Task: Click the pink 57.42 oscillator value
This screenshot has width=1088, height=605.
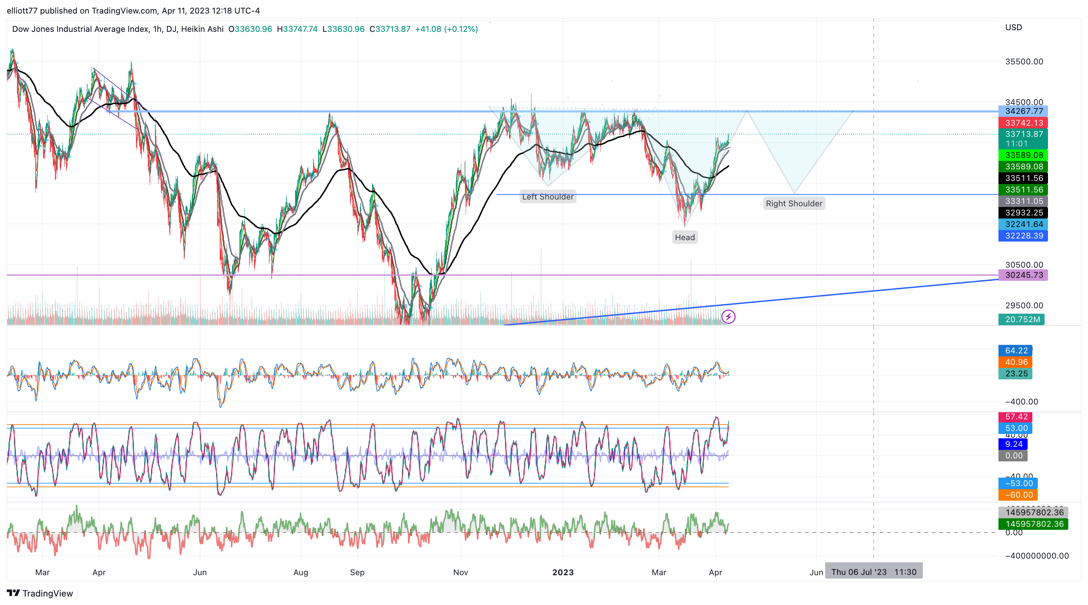Action: click(1015, 417)
